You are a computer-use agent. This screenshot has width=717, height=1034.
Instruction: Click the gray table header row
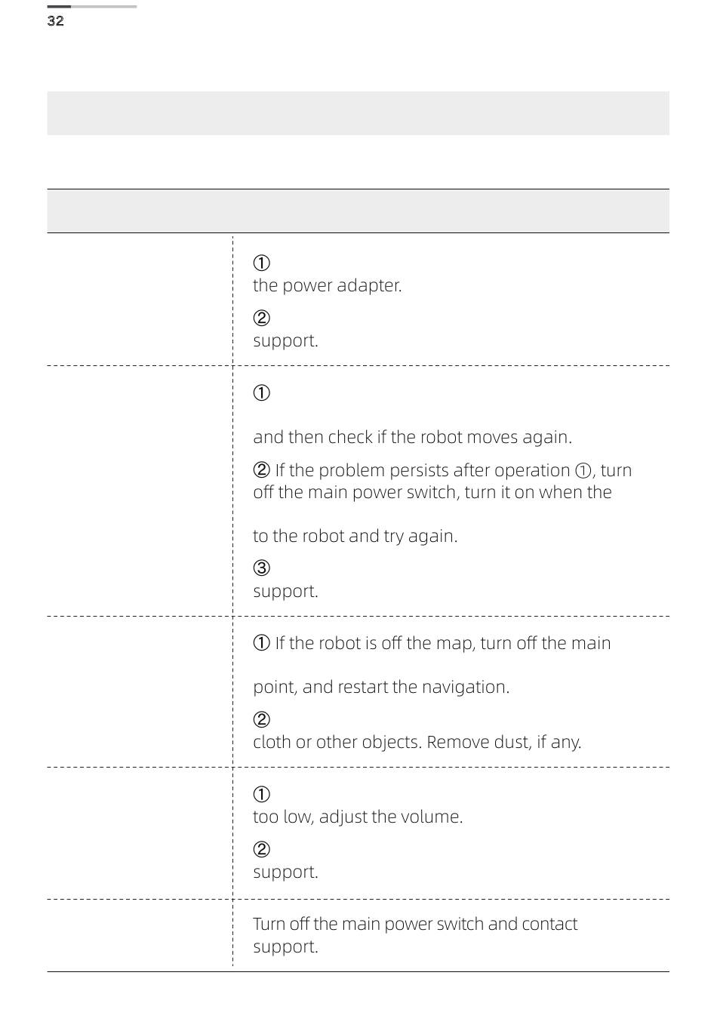pyautogui.click(x=358, y=211)
